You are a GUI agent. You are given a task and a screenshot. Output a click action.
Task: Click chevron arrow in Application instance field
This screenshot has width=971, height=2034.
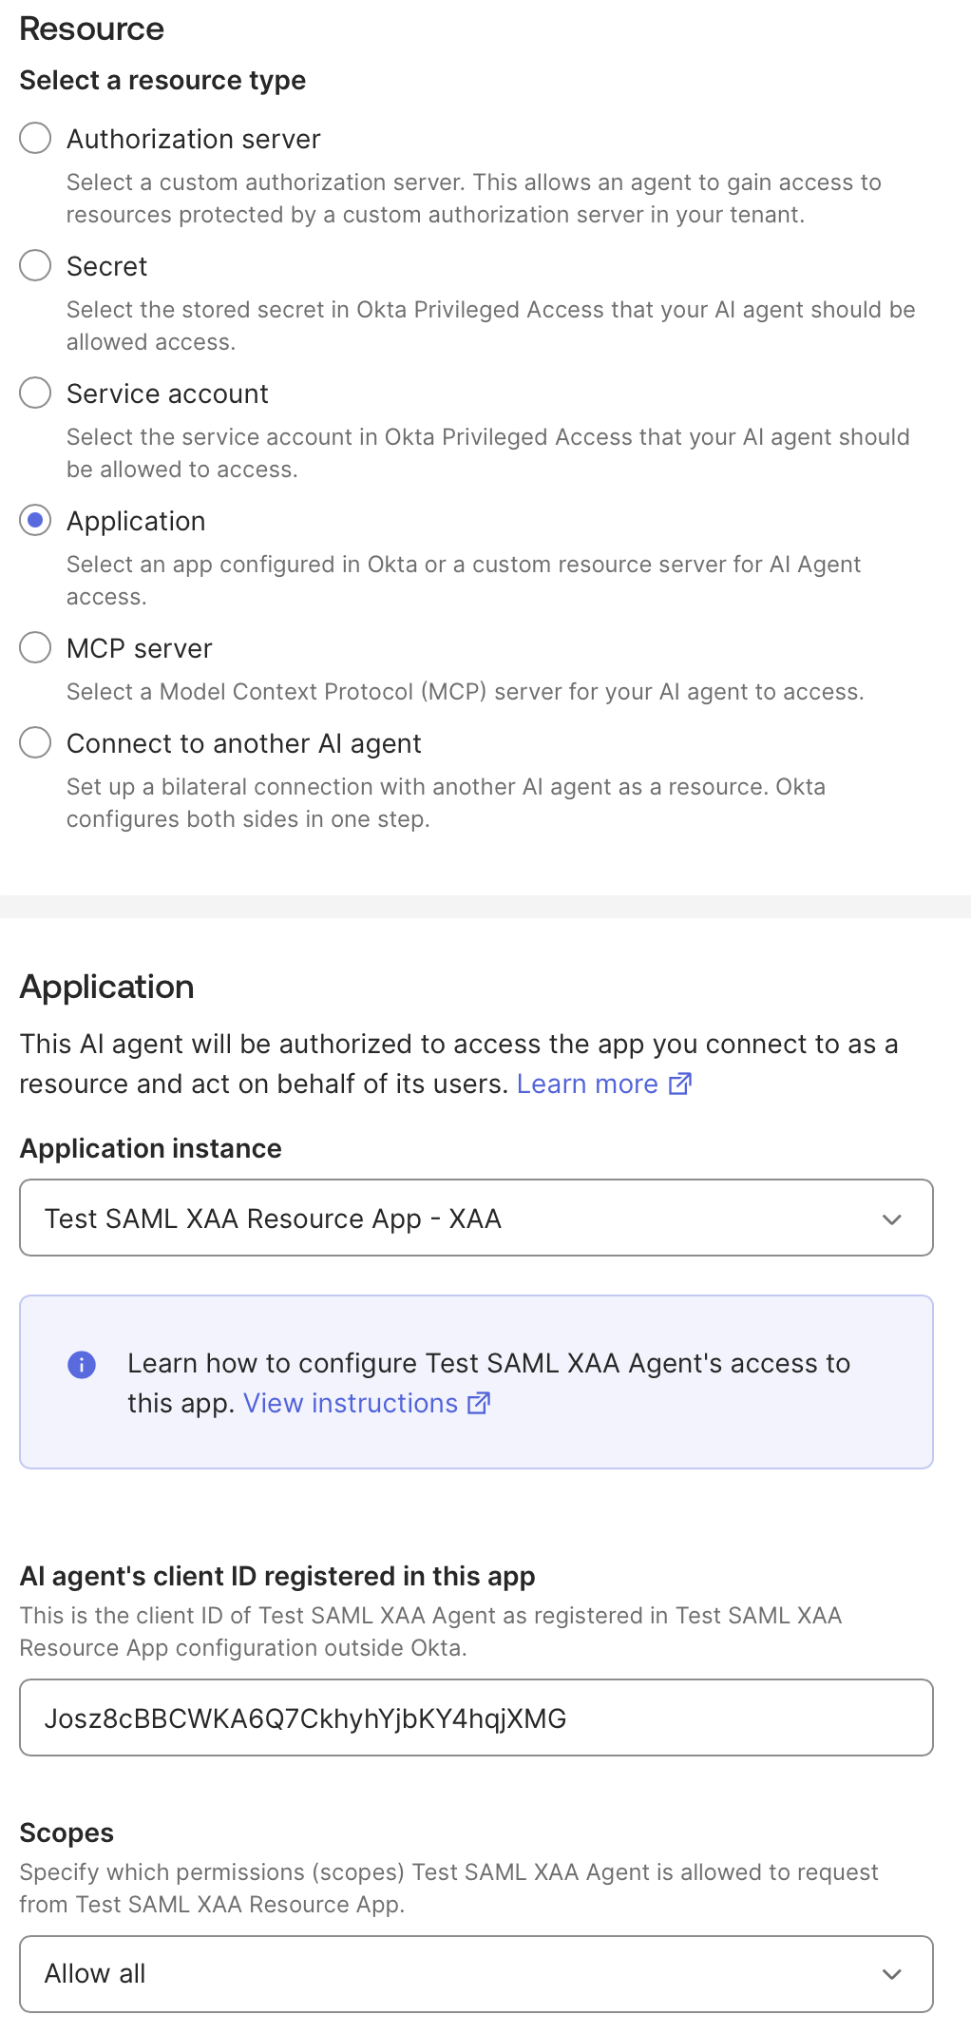pos(891,1218)
